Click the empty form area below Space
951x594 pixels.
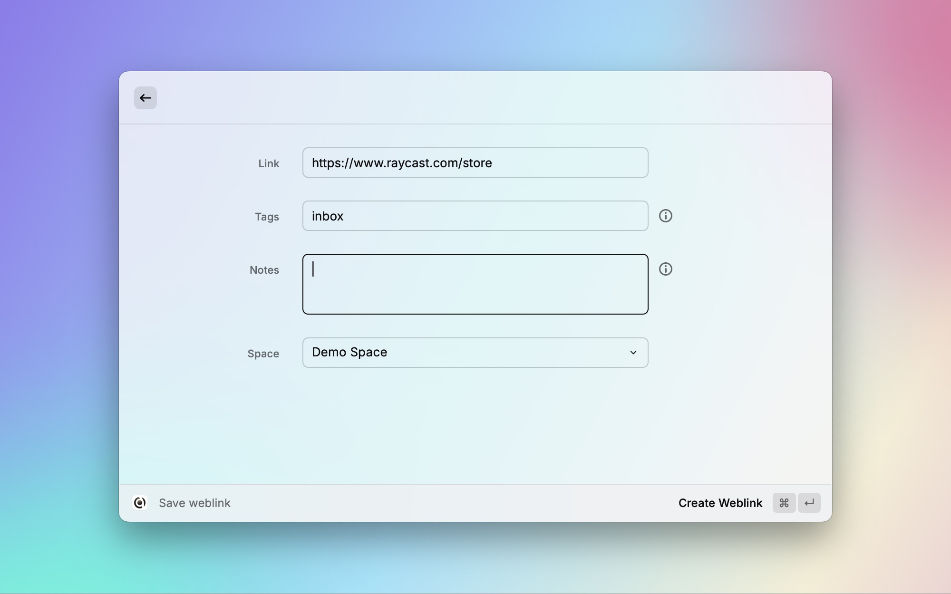[475, 428]
